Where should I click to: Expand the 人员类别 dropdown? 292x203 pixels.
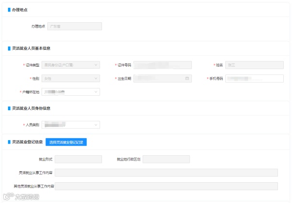71,125
